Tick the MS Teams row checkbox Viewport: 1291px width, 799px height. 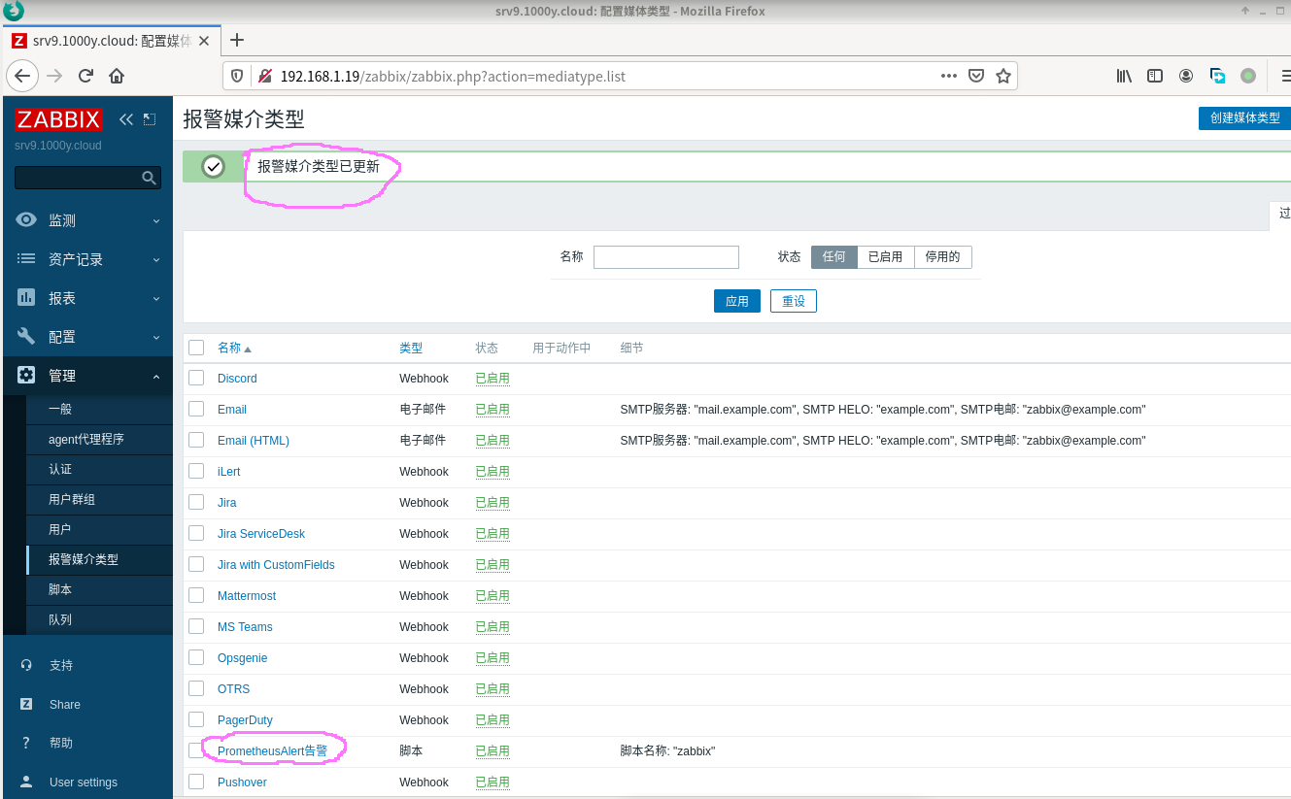(196, 626)
